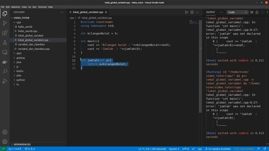
Task: Open the View menu
Action: 24,7
